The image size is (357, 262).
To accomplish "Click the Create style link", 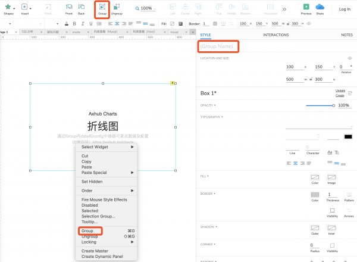I will point(340,95).
